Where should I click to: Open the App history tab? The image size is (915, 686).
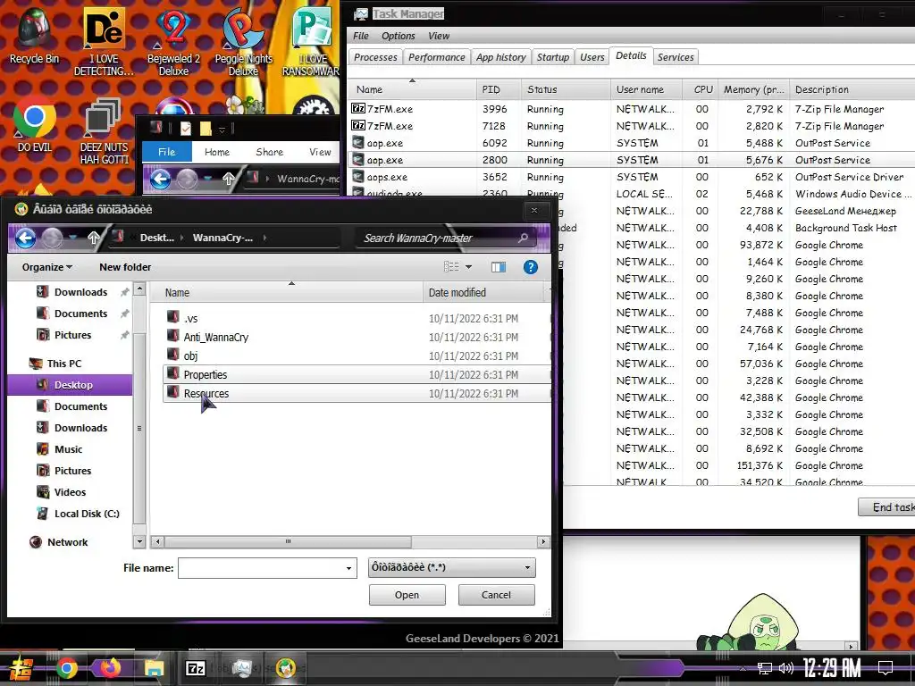tap(500, 57)
